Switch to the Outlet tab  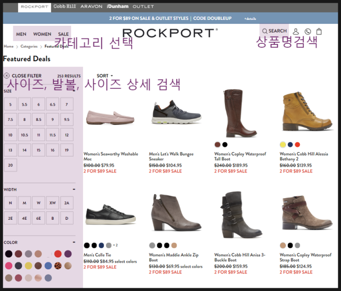[143, 6]
